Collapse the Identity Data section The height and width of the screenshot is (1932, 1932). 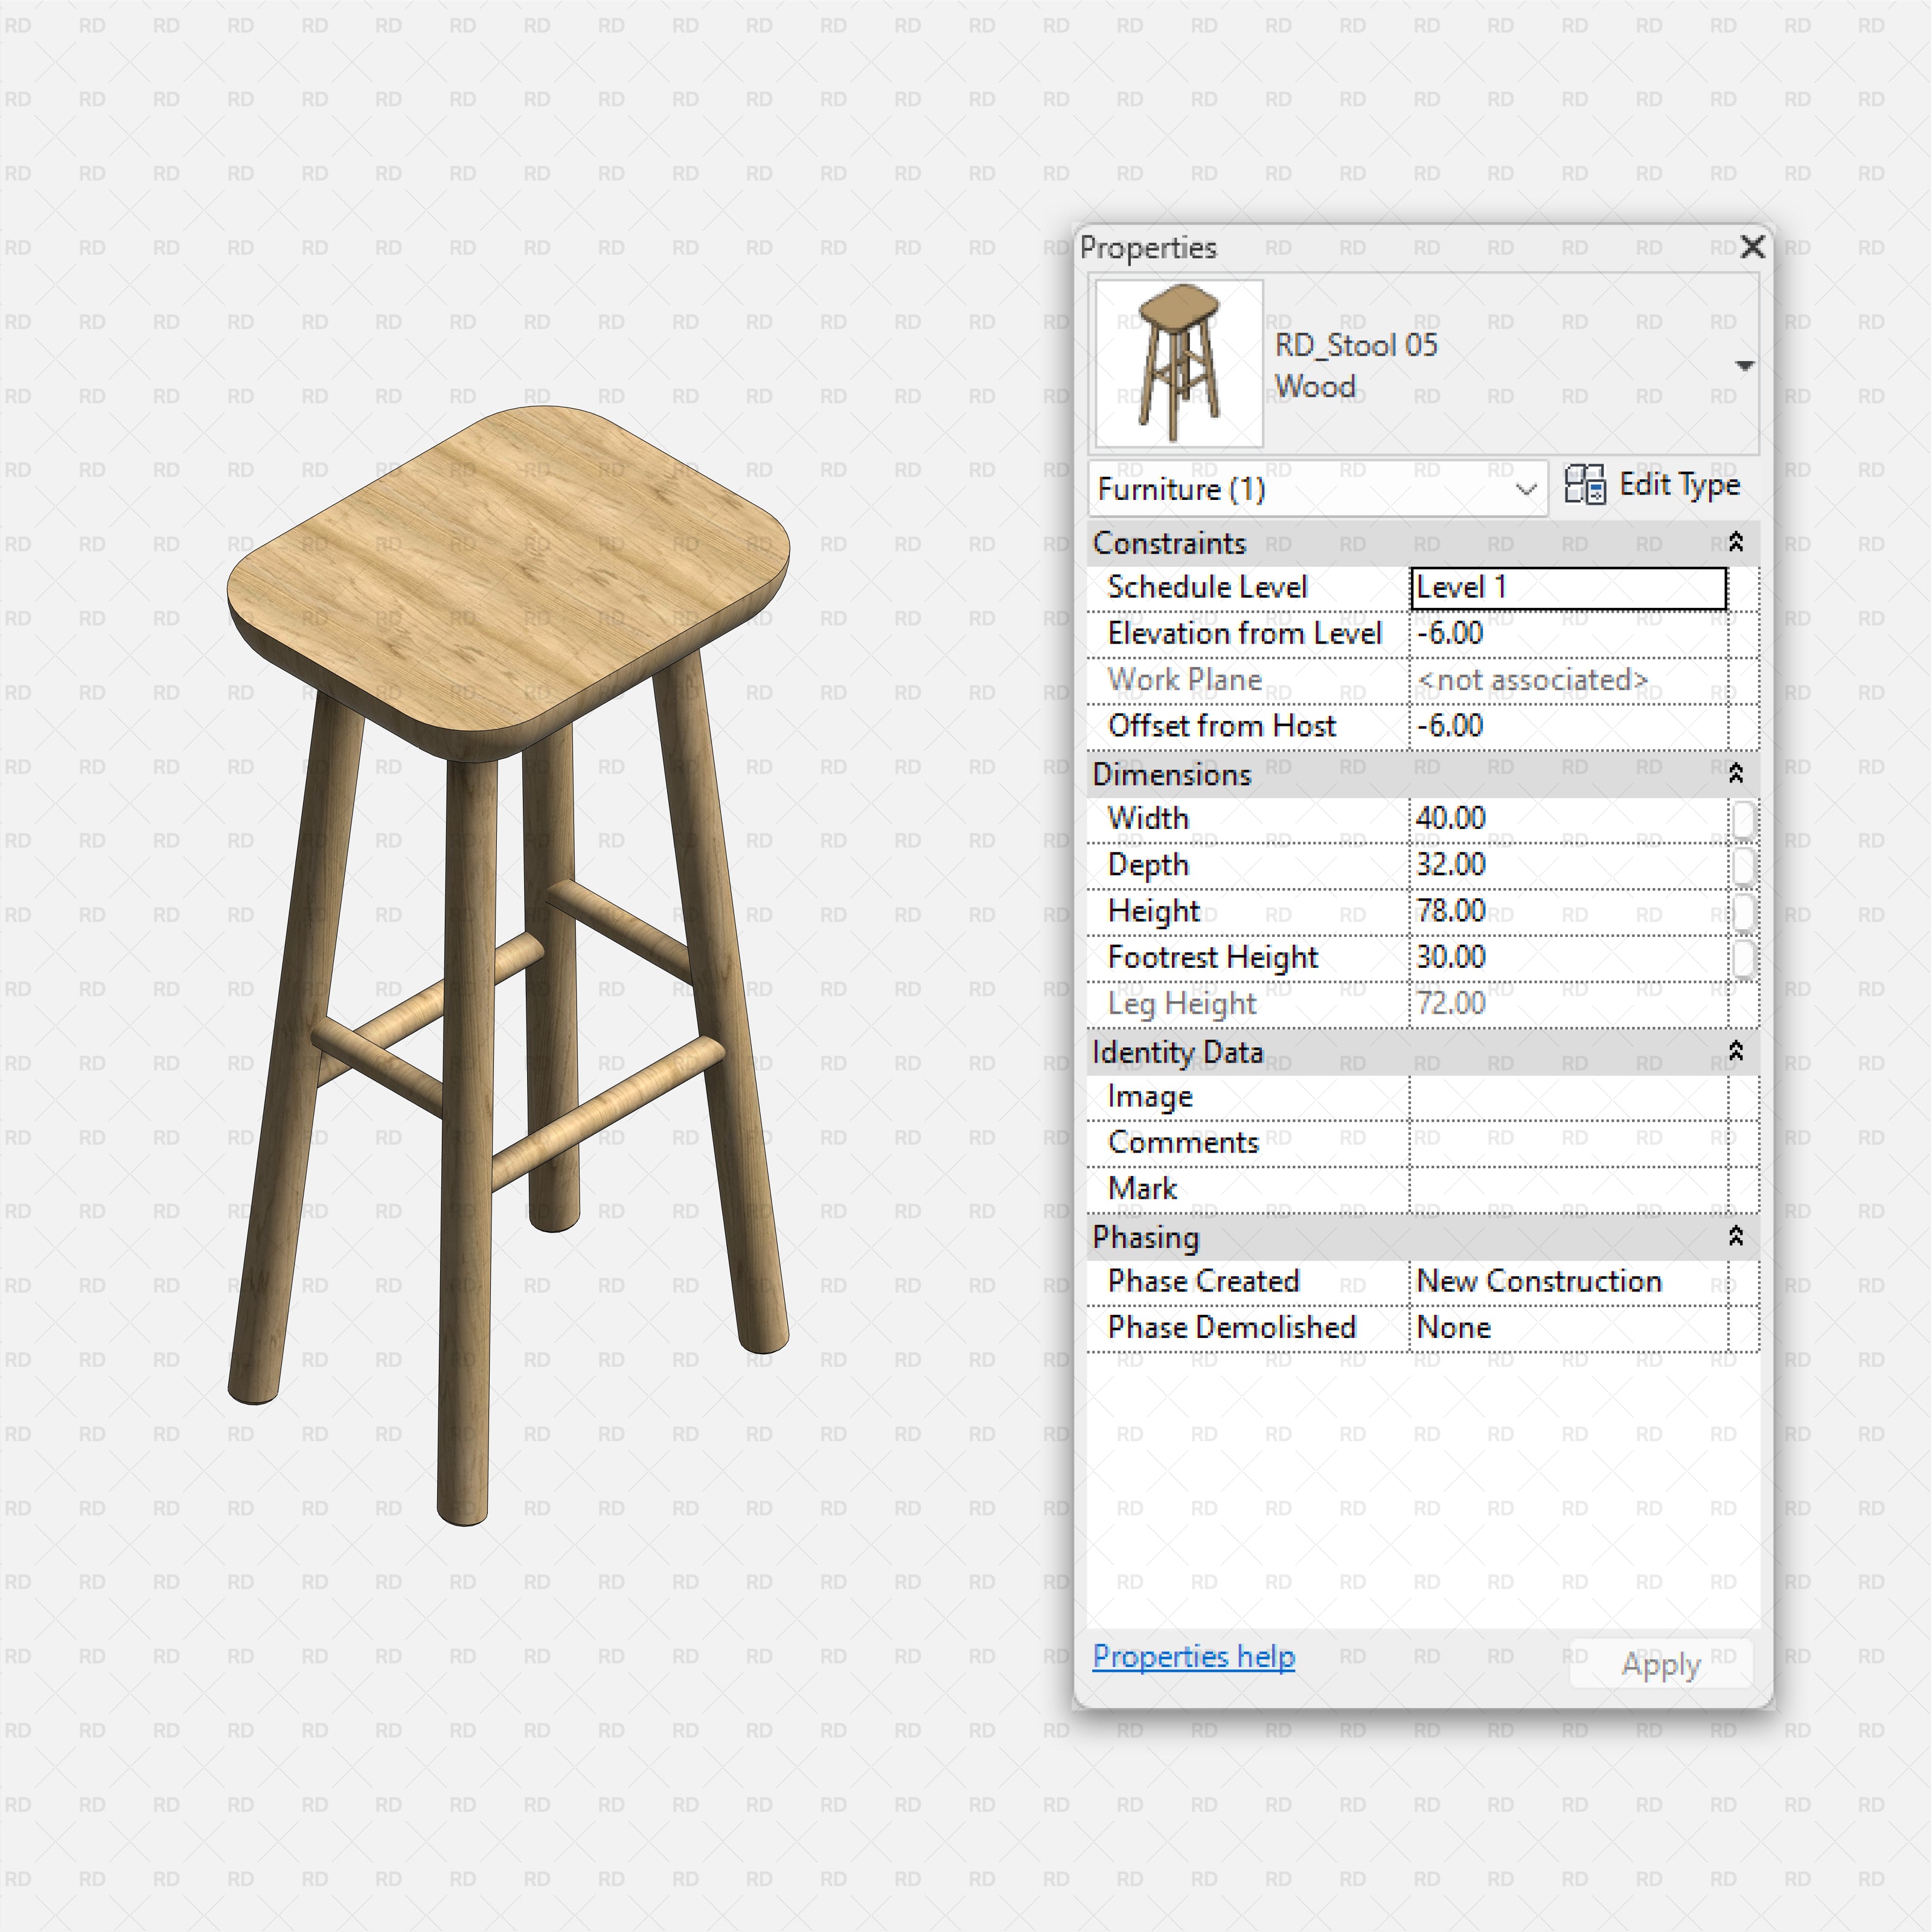1737,1053
